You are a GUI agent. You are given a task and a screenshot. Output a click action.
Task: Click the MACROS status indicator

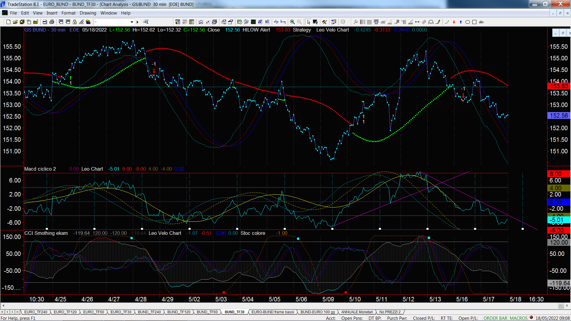point(518,318)
